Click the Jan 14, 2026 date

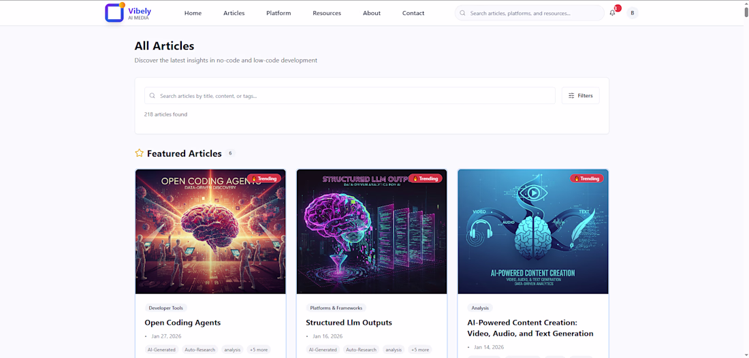pos(488,347)
